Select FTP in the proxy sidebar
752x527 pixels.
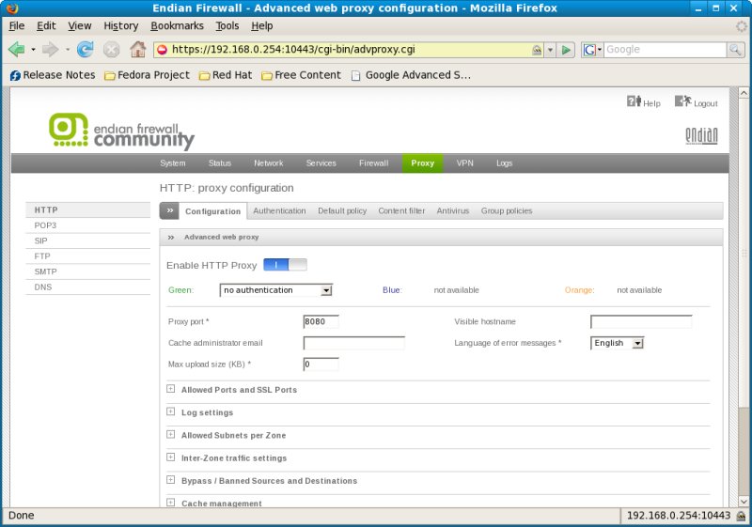(x=87, y=256)
